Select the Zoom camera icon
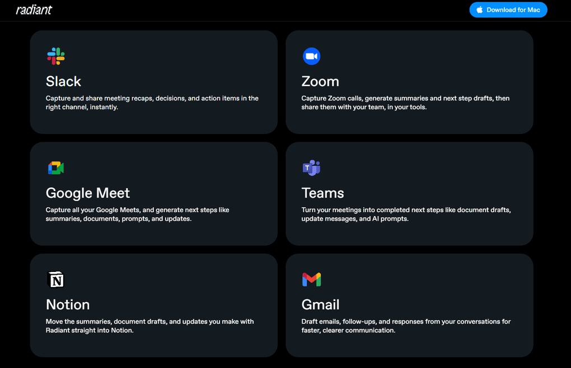 tap(311, 56)
